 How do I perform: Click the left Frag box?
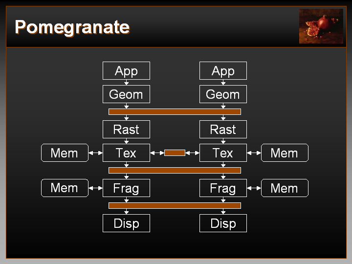126,188
